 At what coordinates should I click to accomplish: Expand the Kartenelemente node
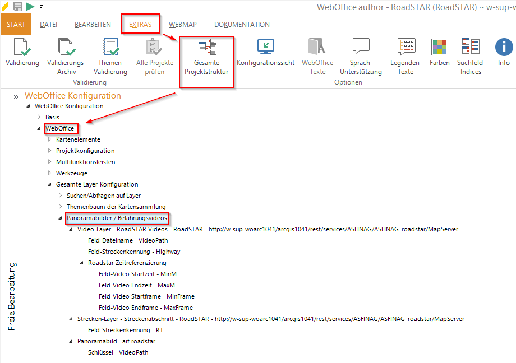tap(50, 139)
